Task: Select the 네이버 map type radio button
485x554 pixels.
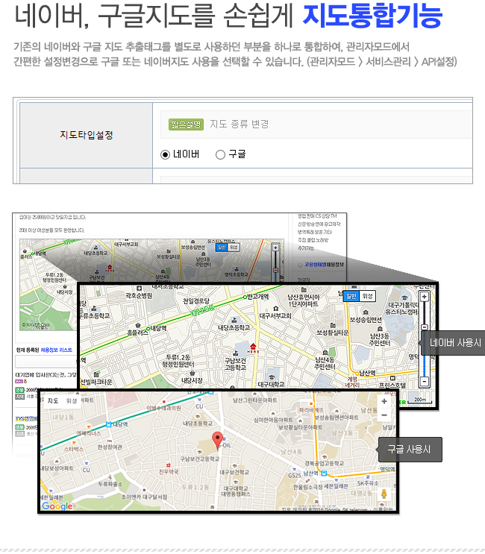Action: click(x=165, y=155)
